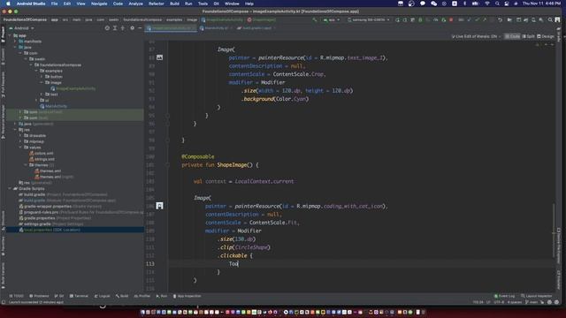Open the Event Log
The height and width of the screenshot is (318, 566).
(504, 296)
